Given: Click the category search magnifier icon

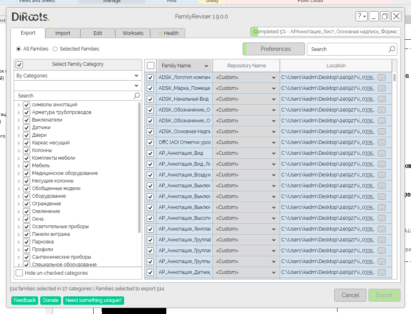Looking at the screenshot, I should pyautogui.click(x=137, y=95).
